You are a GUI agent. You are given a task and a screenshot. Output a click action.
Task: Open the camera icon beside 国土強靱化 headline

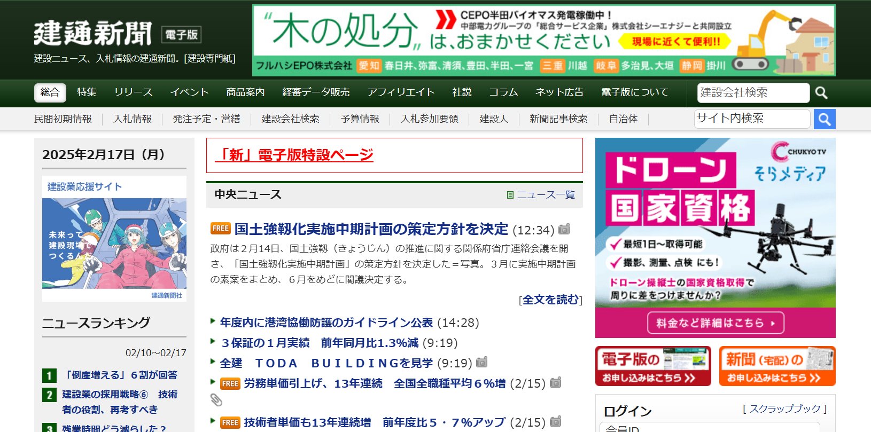pos(564,229)
